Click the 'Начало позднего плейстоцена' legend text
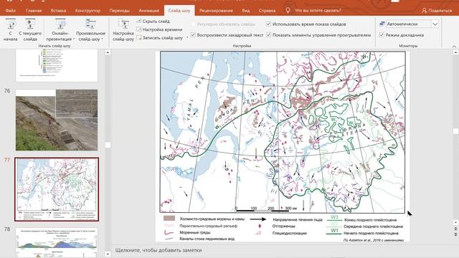Viewport: 459px width, 258px height. click(371, 233)
